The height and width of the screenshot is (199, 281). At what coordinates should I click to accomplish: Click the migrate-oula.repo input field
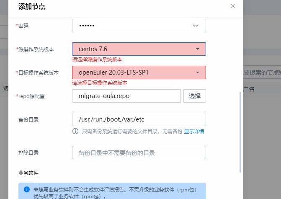tap(126, 96)
